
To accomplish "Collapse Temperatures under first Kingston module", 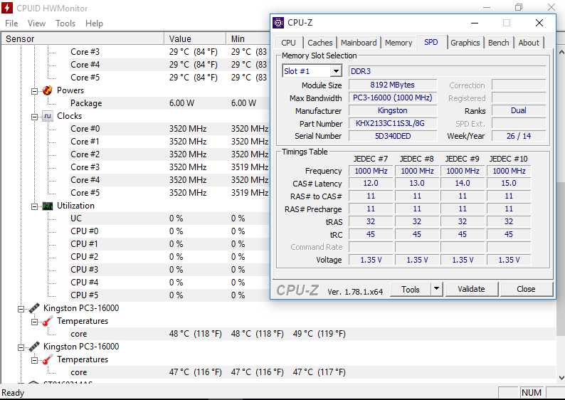I will [34, 322].
